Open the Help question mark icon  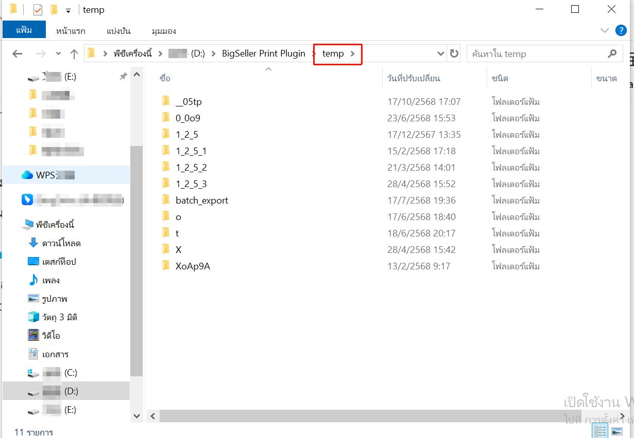click(x=621, y=30)
